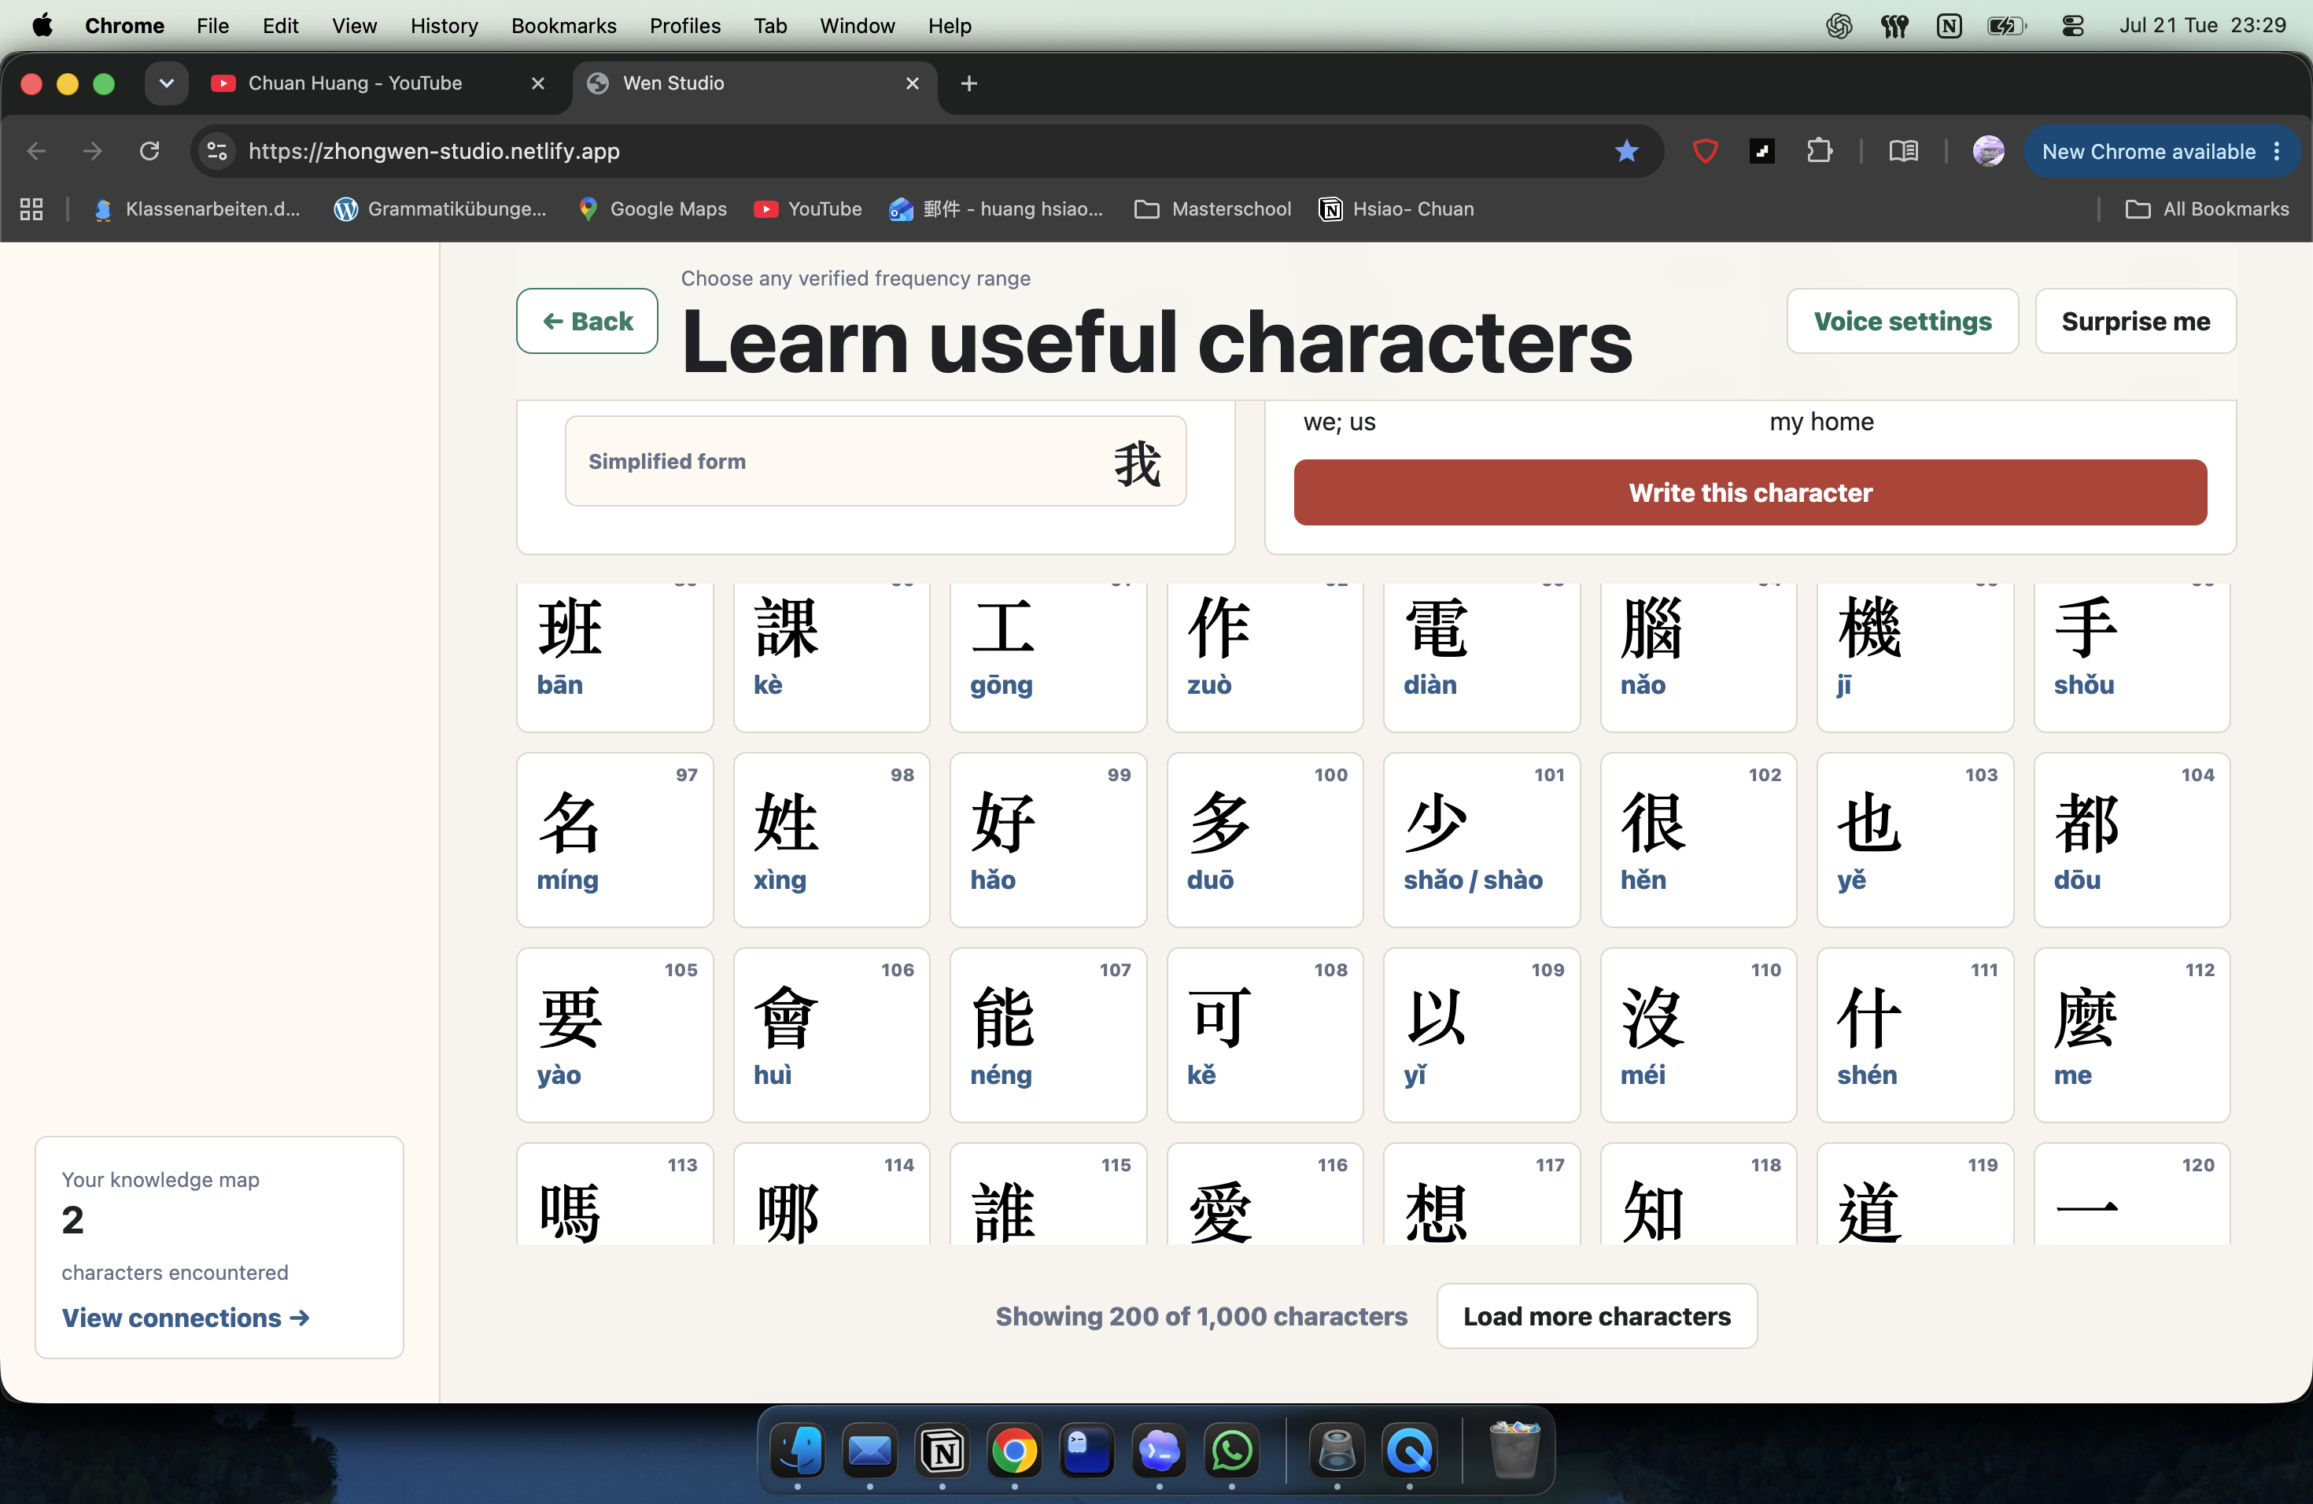Expand the tab search dropdown arrow
This screenshot has width=2313, height=1504.
[x=166, y=83]
